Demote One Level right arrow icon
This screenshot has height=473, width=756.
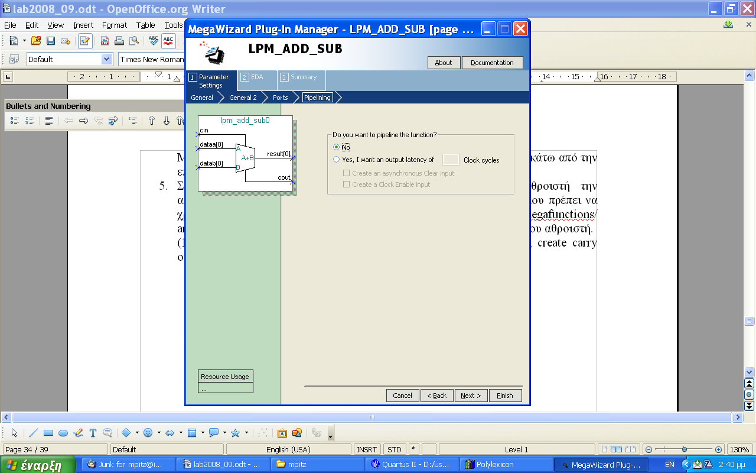click(x=83, y=121)
